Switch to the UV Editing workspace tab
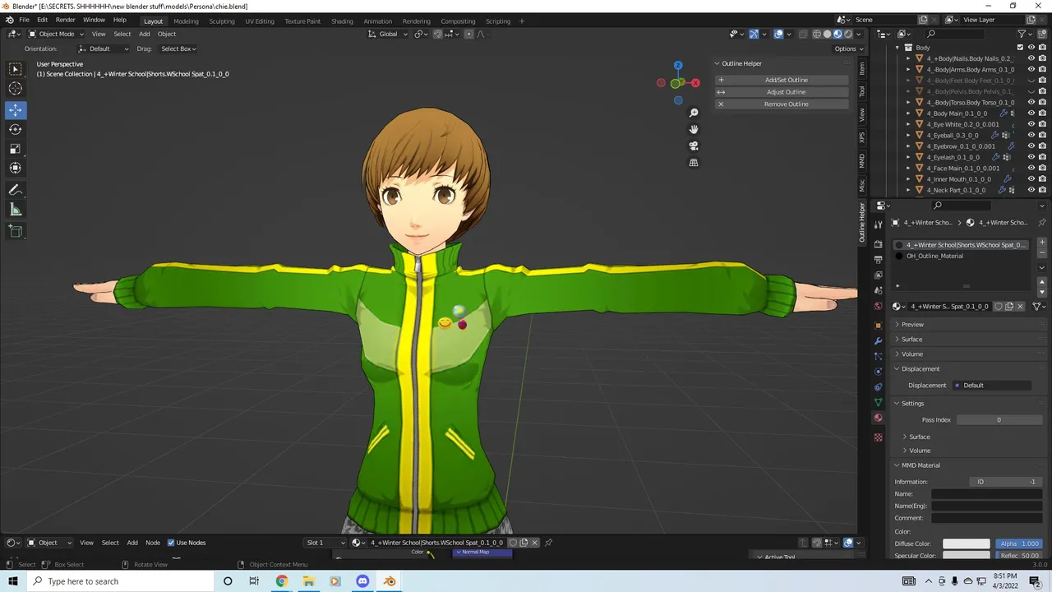The image size is (1052, 592). [260, 21]
